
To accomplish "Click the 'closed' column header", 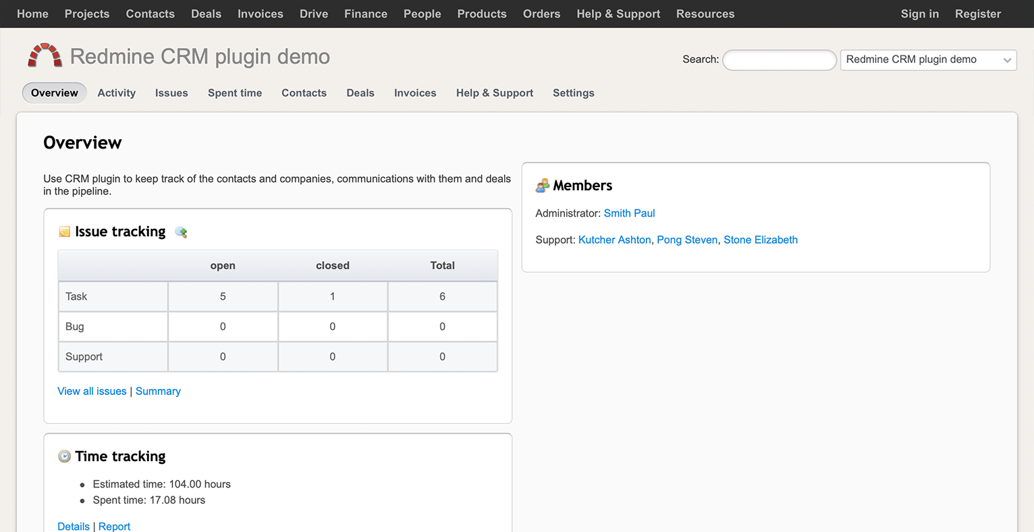I will click(333, 266).
